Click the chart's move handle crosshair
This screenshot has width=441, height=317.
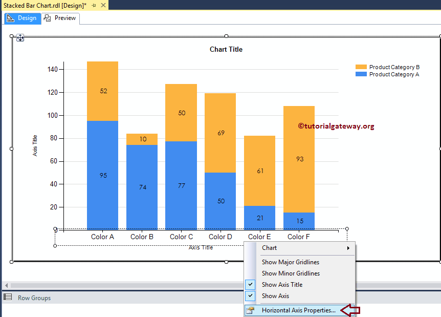pyautogui.click(x=20, y=37)
